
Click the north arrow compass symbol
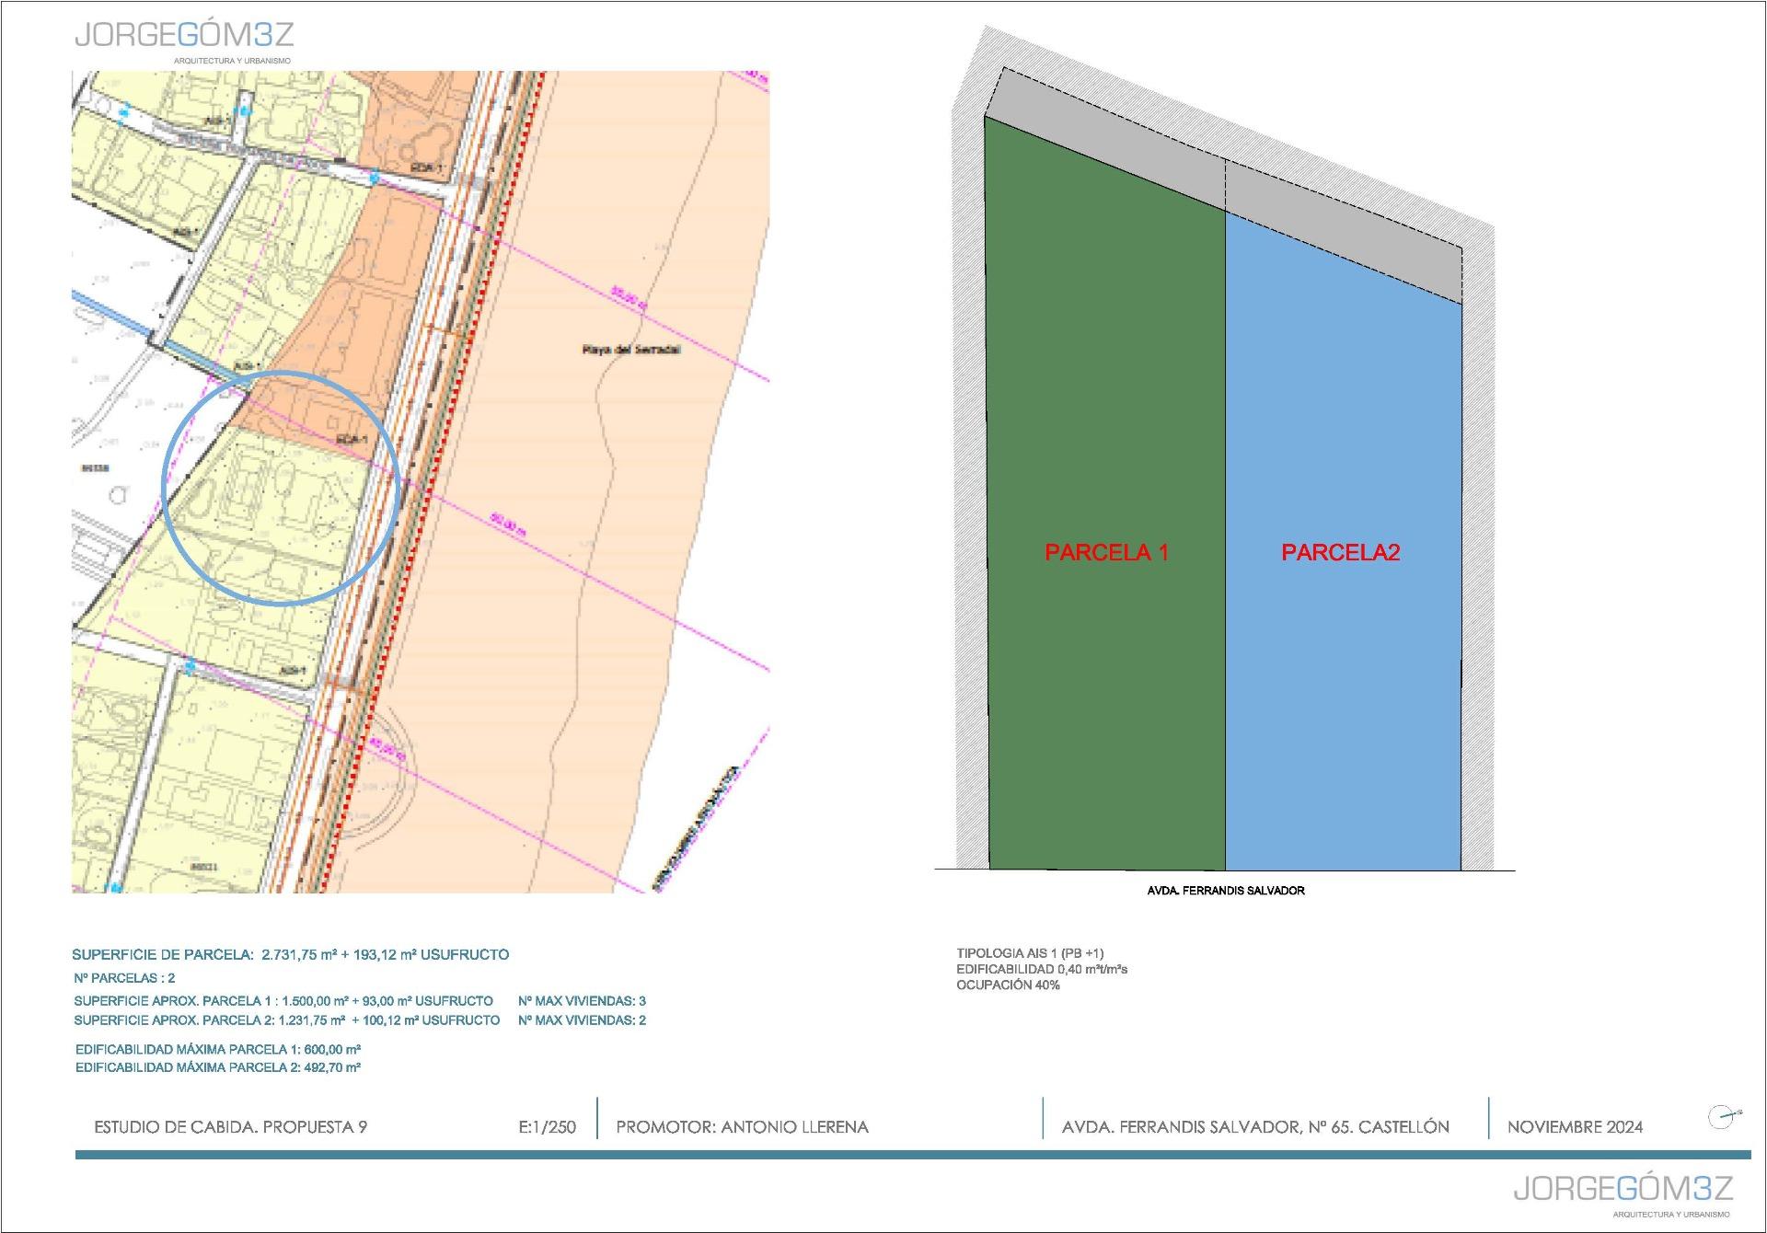(1721, 1117)
